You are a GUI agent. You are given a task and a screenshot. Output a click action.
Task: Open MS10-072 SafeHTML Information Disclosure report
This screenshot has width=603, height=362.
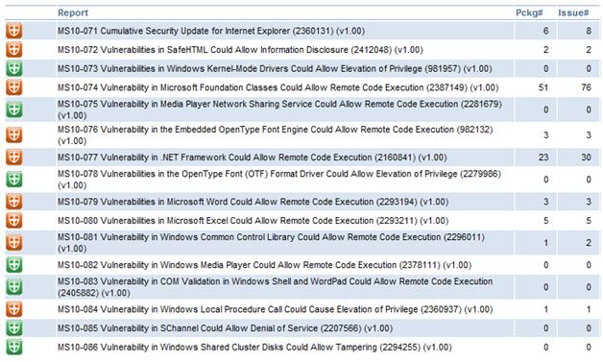(240, 50)
